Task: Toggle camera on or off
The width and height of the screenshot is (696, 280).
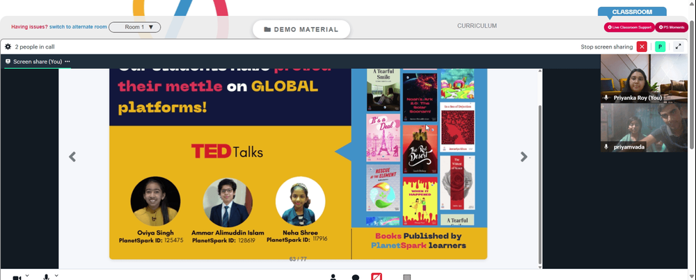Action: coord(17,278)
